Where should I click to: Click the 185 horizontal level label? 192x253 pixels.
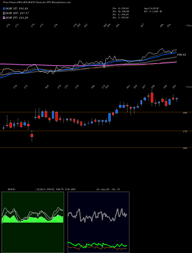185,113
